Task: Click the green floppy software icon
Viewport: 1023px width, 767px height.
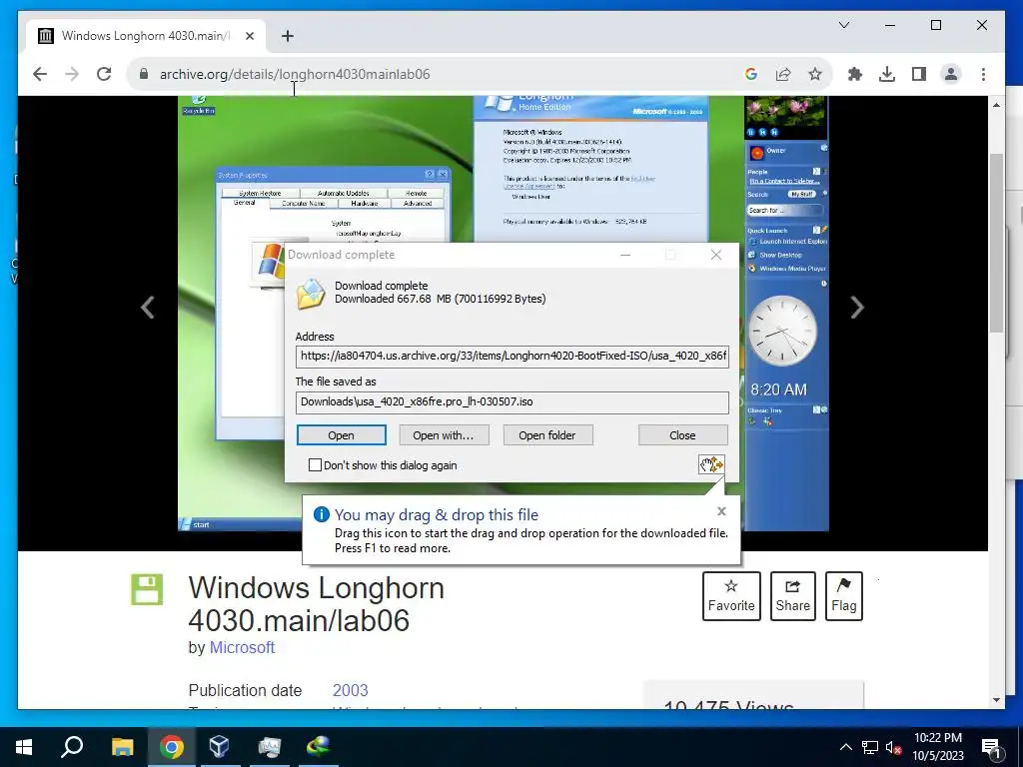Action: [147, 589]
